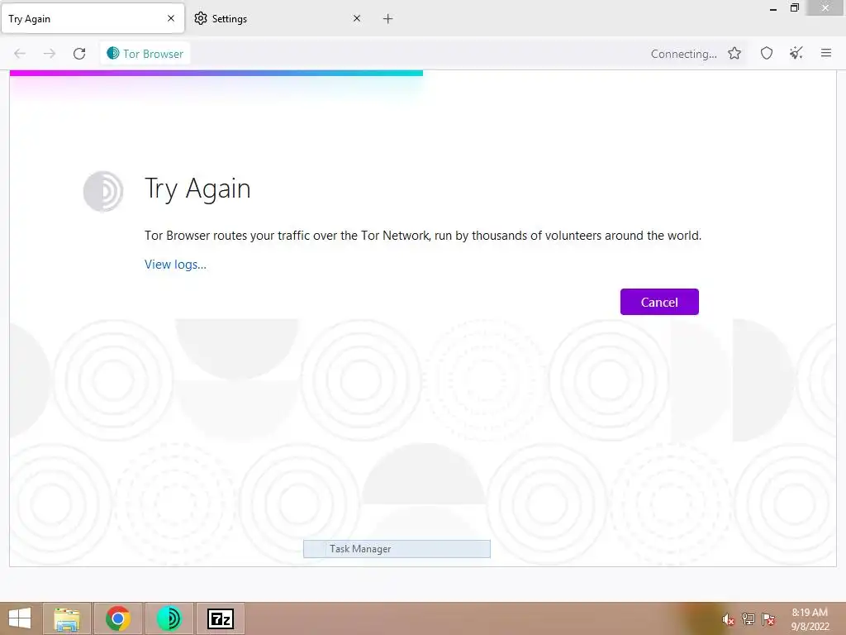The image size is (846, 635).
Task: Reload the current page
Action: coord(79,54)
